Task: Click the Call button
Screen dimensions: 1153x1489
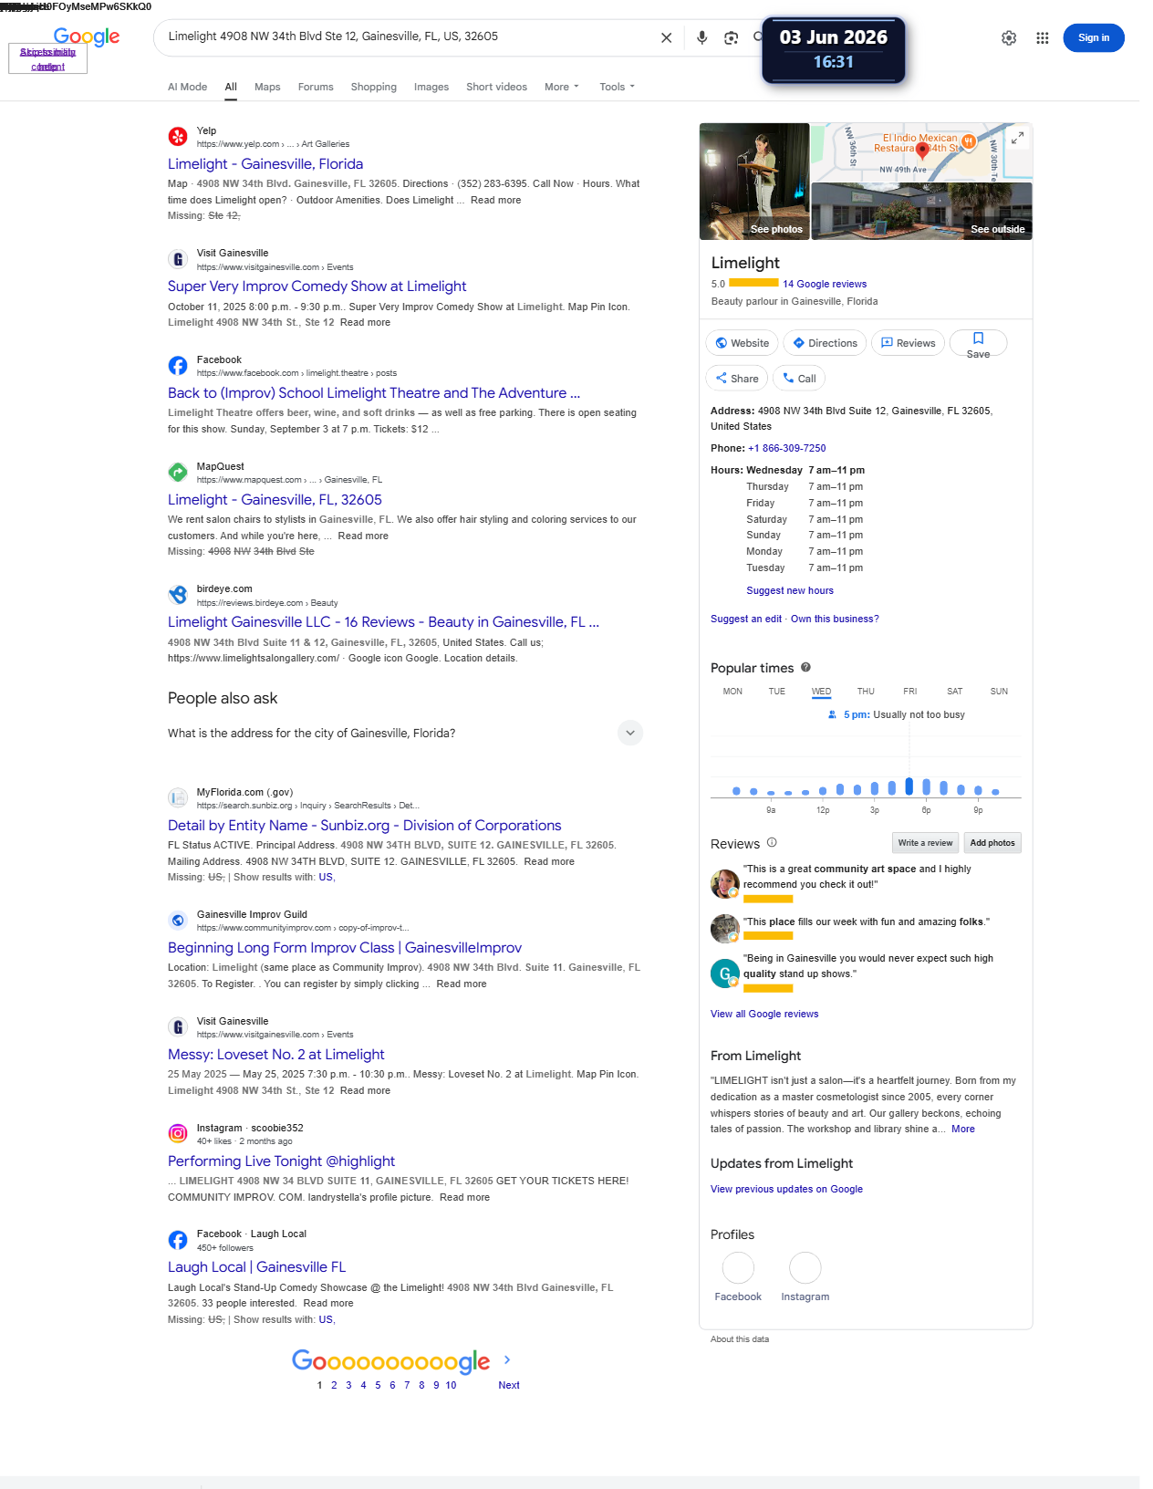Action: pos(799,379)
